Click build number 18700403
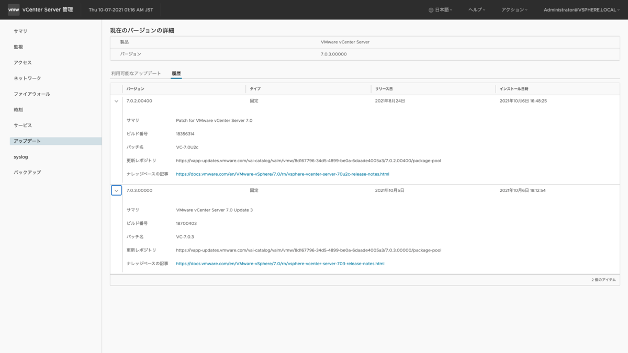The image size is (628, 353). 186,223
